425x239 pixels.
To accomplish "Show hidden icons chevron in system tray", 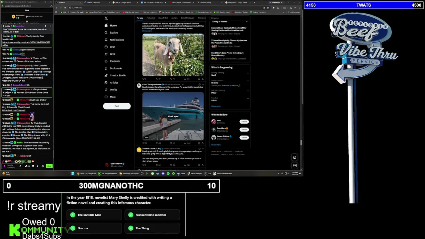I will [x=278, y=173].
